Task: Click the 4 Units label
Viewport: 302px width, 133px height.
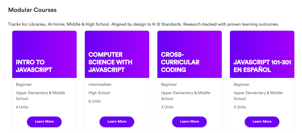Action: (22, 107)
